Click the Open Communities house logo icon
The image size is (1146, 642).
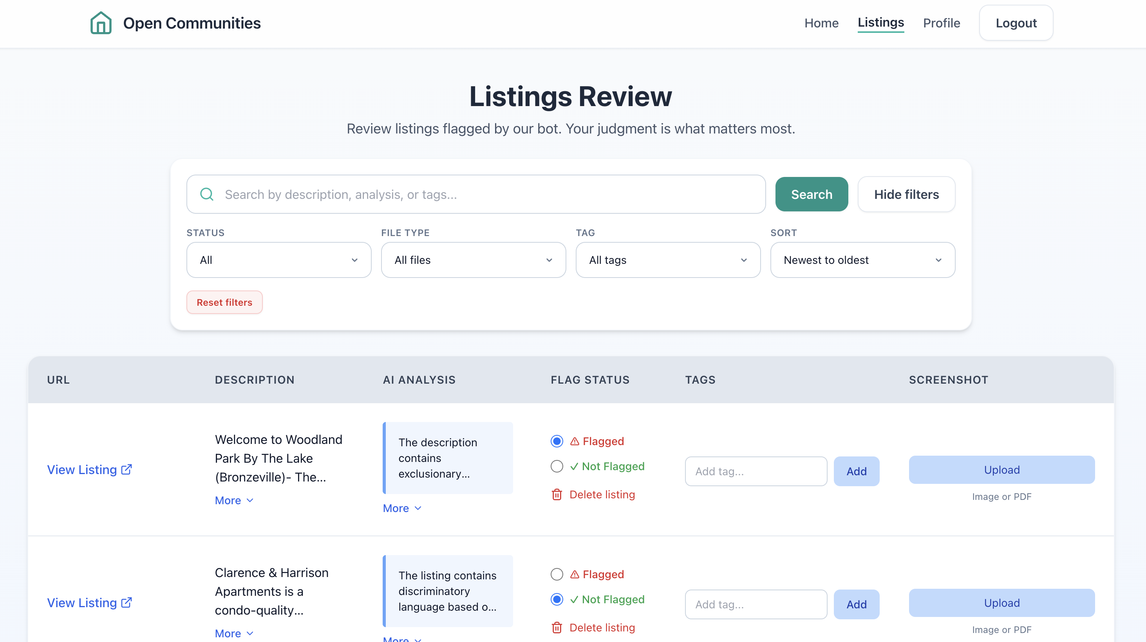pos(101,23)
